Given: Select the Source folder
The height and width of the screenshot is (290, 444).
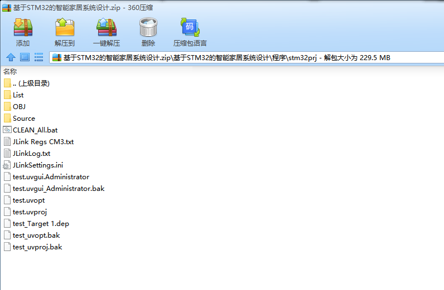Looking at the screenshot, I should pyautogui.click(x=20, y=119).
